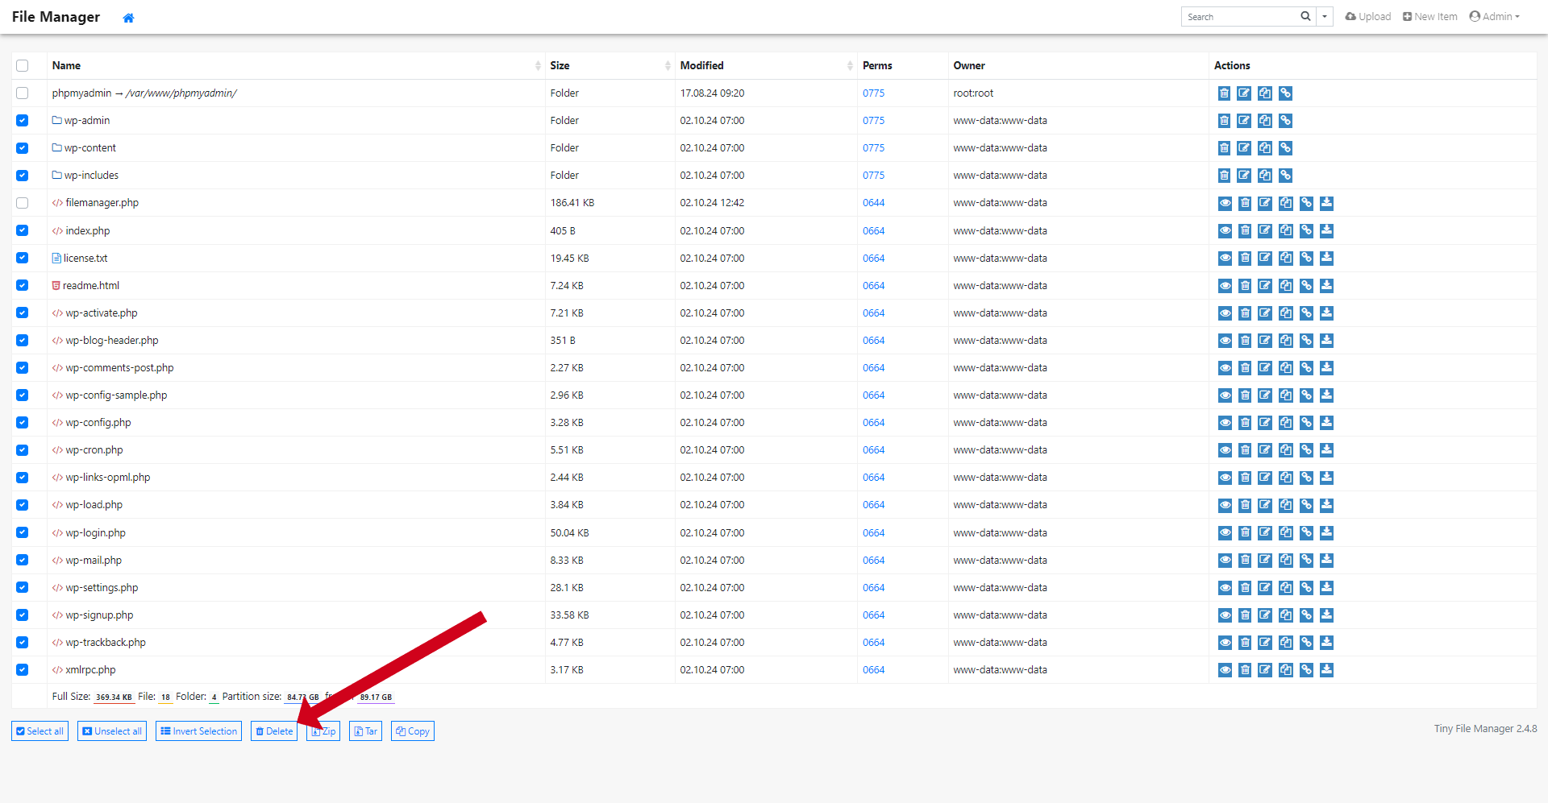Delete wp-admin folder using trash icon

click(1224, 121)
